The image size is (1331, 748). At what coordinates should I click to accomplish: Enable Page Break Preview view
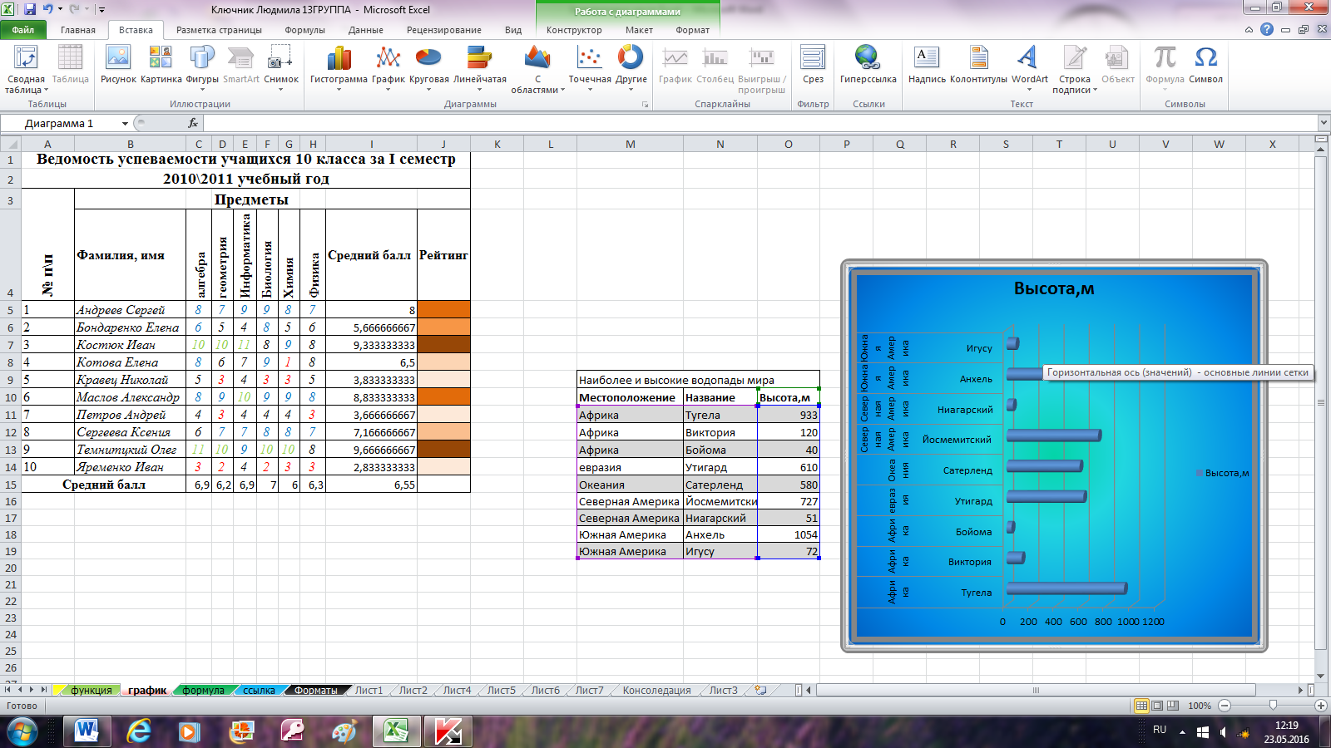(1173, 706)
